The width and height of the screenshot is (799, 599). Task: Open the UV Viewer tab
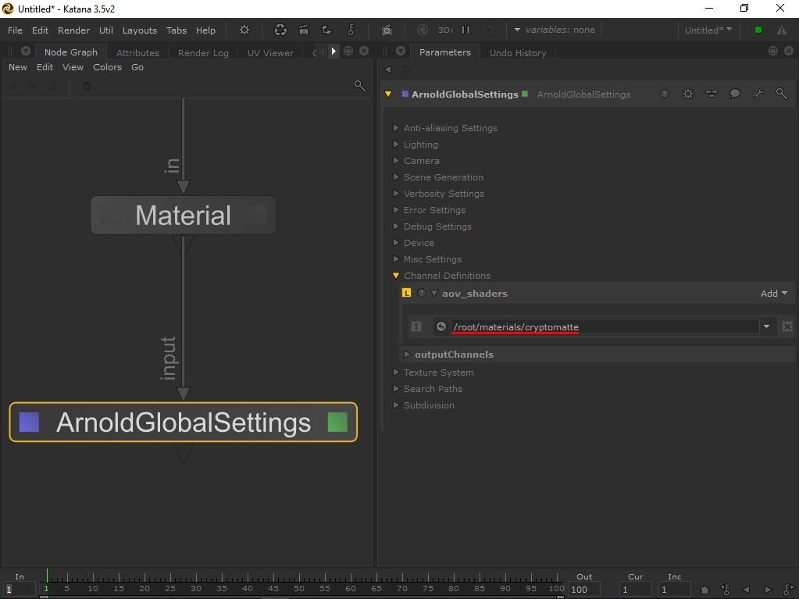point(270,52)
